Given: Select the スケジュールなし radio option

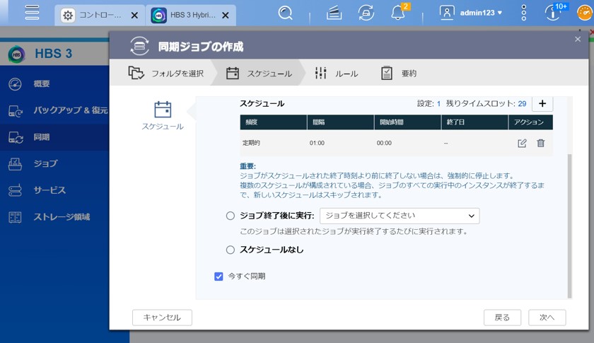Looking at the screenshot, I should tap(230, 250).
